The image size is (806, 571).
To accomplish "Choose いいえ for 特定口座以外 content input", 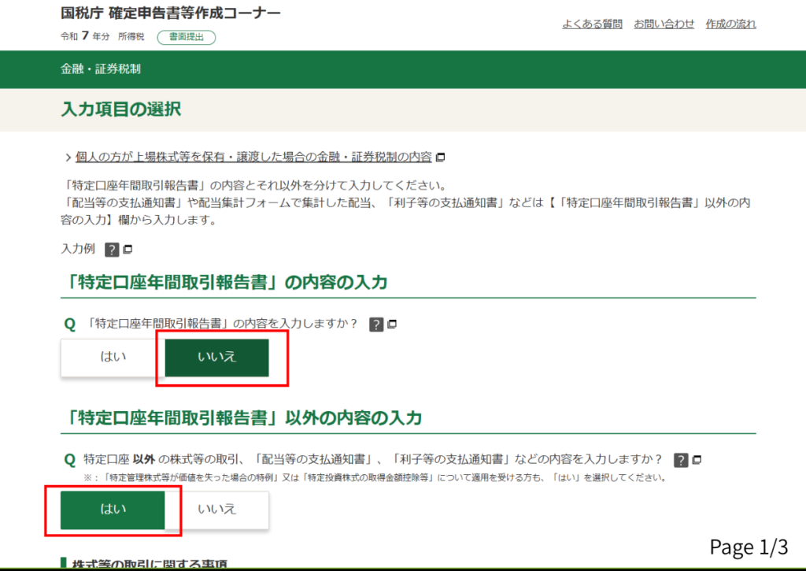I will point(216,510).
